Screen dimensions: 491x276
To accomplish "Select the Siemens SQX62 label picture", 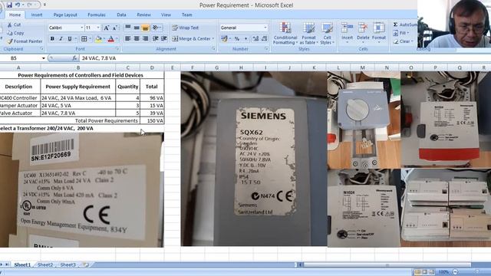I will pyautogui.click(x=254, y=159).
